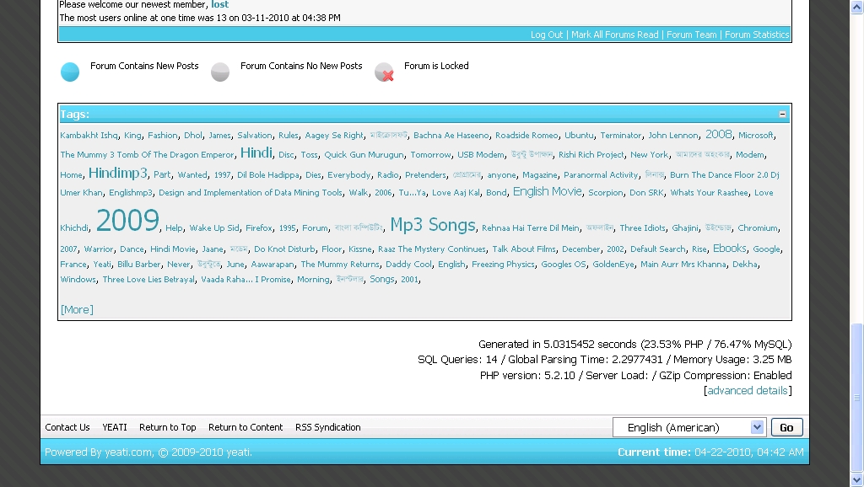The image size is (864, 487).
Task: Open the Log Out link
Action: tap(547, 35)
